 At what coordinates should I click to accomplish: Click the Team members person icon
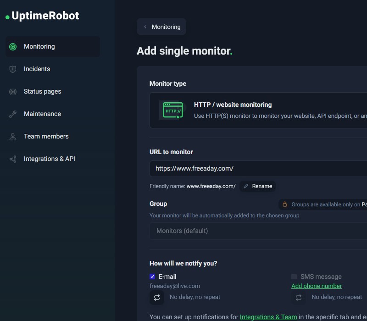click(x=13, y=136)
